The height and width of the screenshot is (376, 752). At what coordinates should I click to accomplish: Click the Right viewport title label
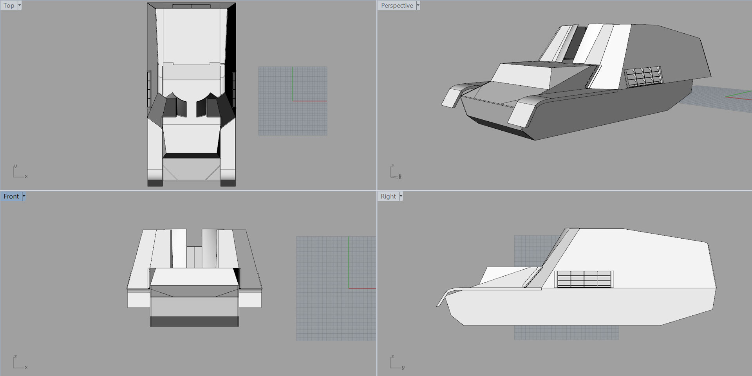[x=388, y=196]
